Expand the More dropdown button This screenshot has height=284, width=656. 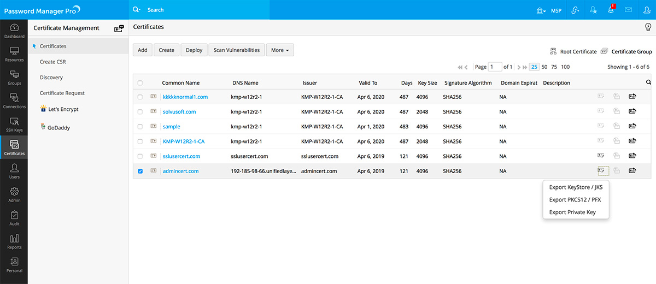tap(280, 50)
